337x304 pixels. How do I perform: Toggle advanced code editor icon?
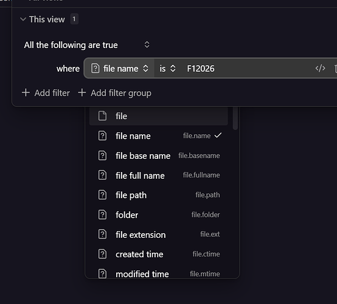coord(320,69)
